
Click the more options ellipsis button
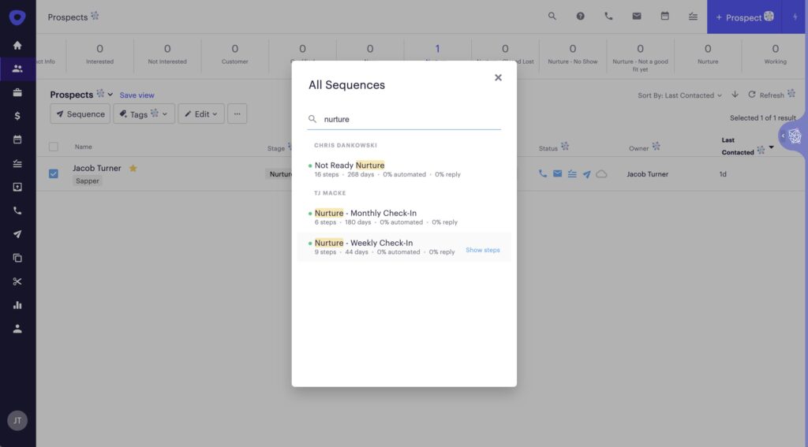point(237,114)
